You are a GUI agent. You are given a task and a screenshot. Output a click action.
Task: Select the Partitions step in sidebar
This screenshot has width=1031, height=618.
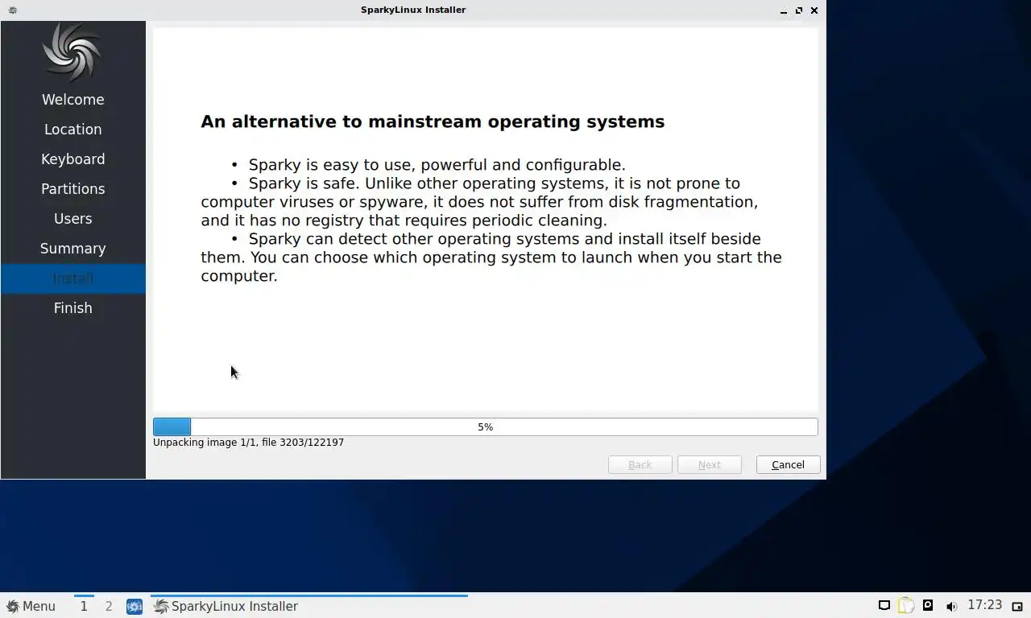pos(72,189)
